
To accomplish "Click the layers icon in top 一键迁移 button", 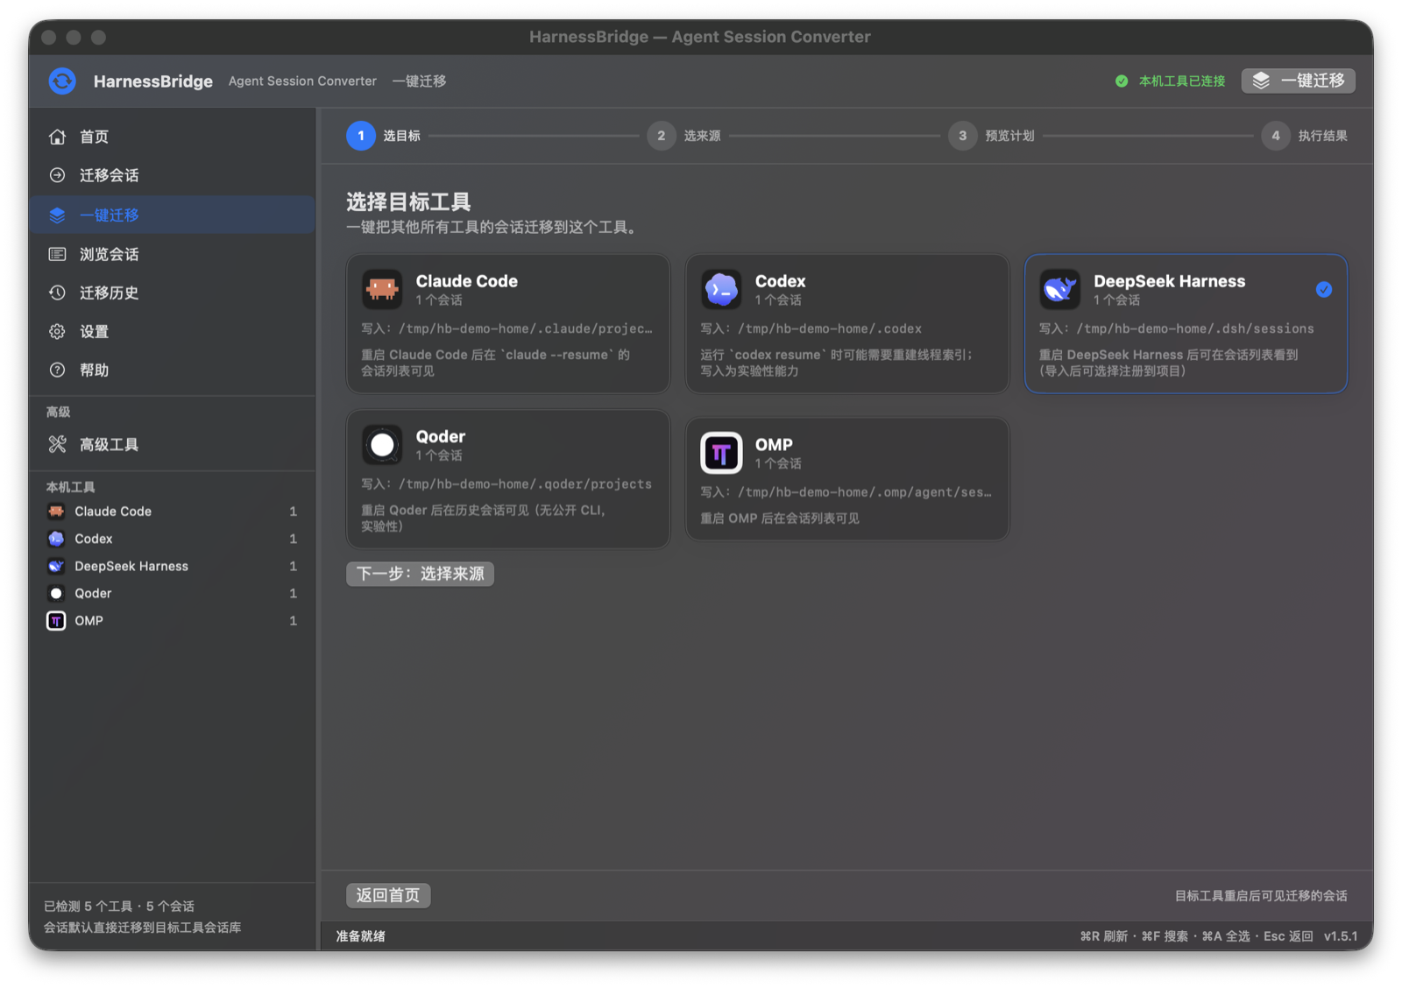I will 1261,81.
